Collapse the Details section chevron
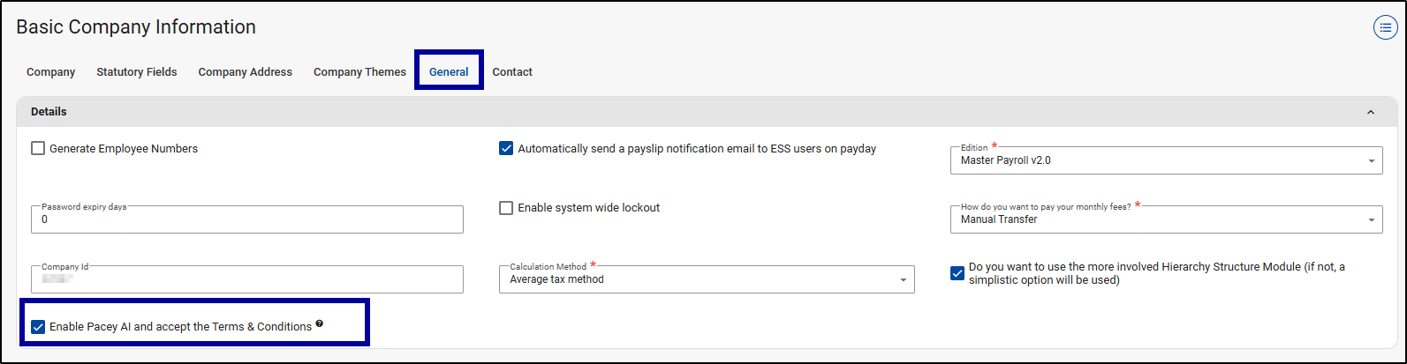 pyautogui.click(x=1371, y=113)
